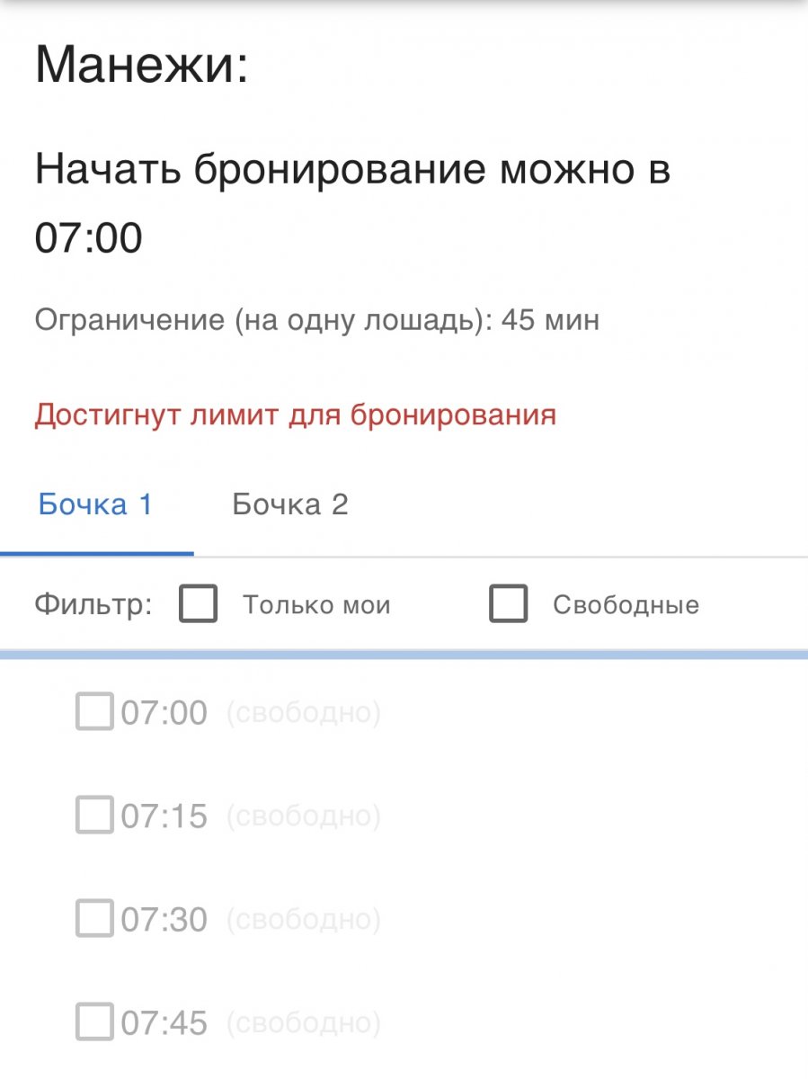
Task: Toggle the 07:45 time slot checkbox
Action: coord(94,1021)
